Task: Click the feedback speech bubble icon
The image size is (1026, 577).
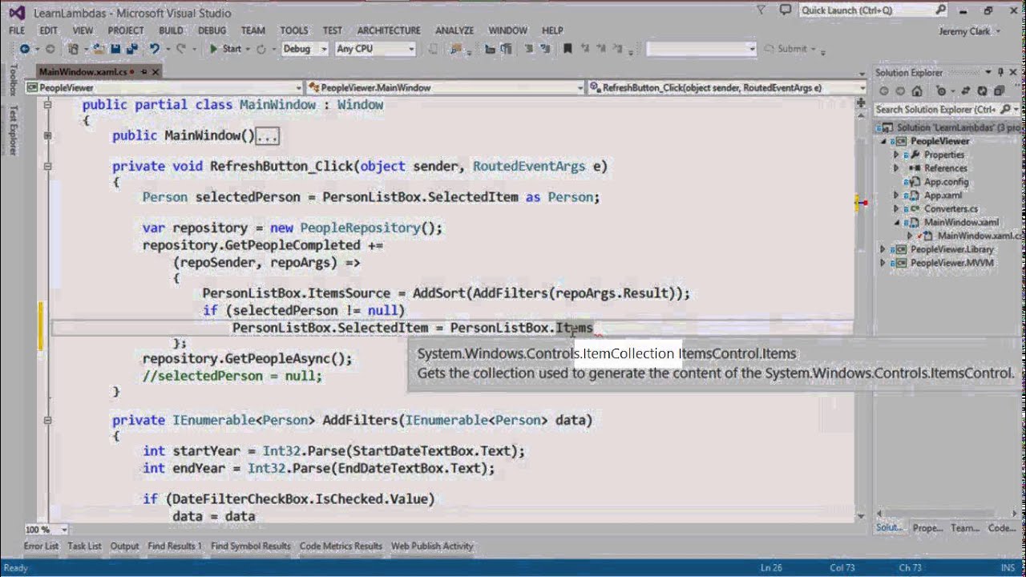Action: coord(787,10)
